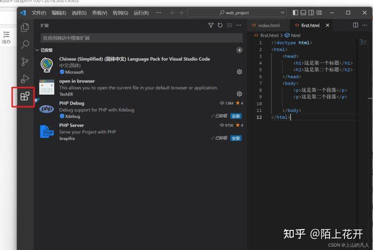The height and width of the screenshot is (250, 373).
Task: Click the html breadcrumb item
Action: click(x=295, y=35)
